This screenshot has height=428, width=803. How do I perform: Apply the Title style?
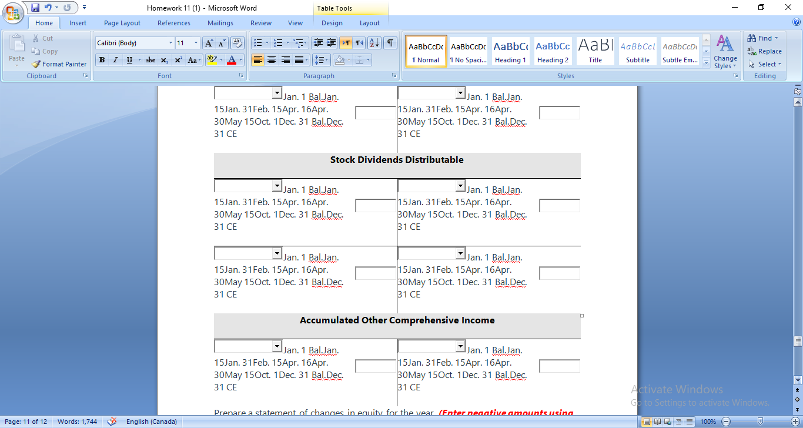click(x=595, y=51)
